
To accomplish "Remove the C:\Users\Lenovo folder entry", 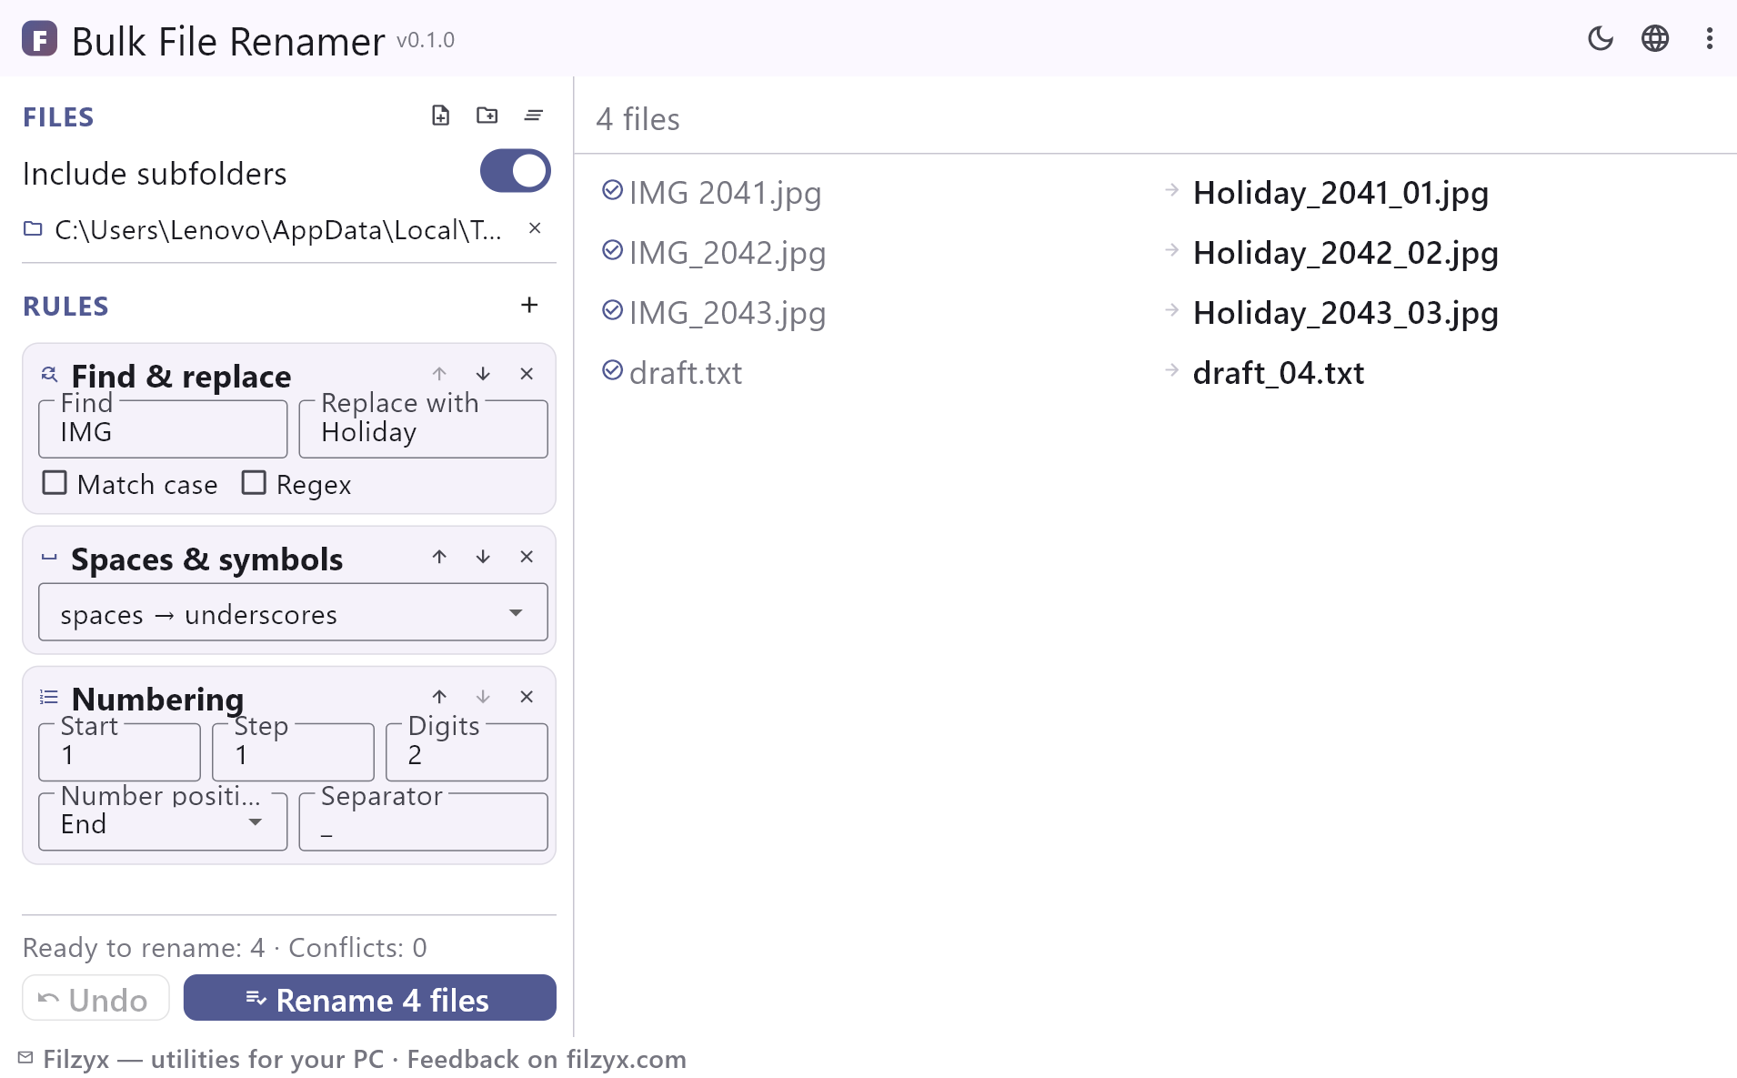I will (x=535, y=228).
